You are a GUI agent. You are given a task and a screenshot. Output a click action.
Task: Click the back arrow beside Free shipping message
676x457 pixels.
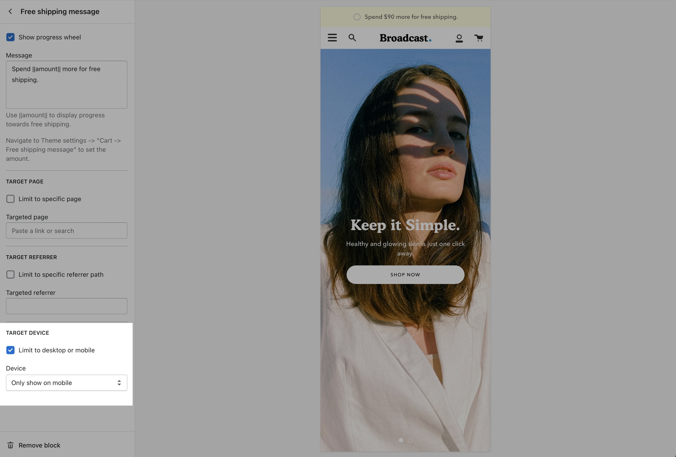coord(10,11)
